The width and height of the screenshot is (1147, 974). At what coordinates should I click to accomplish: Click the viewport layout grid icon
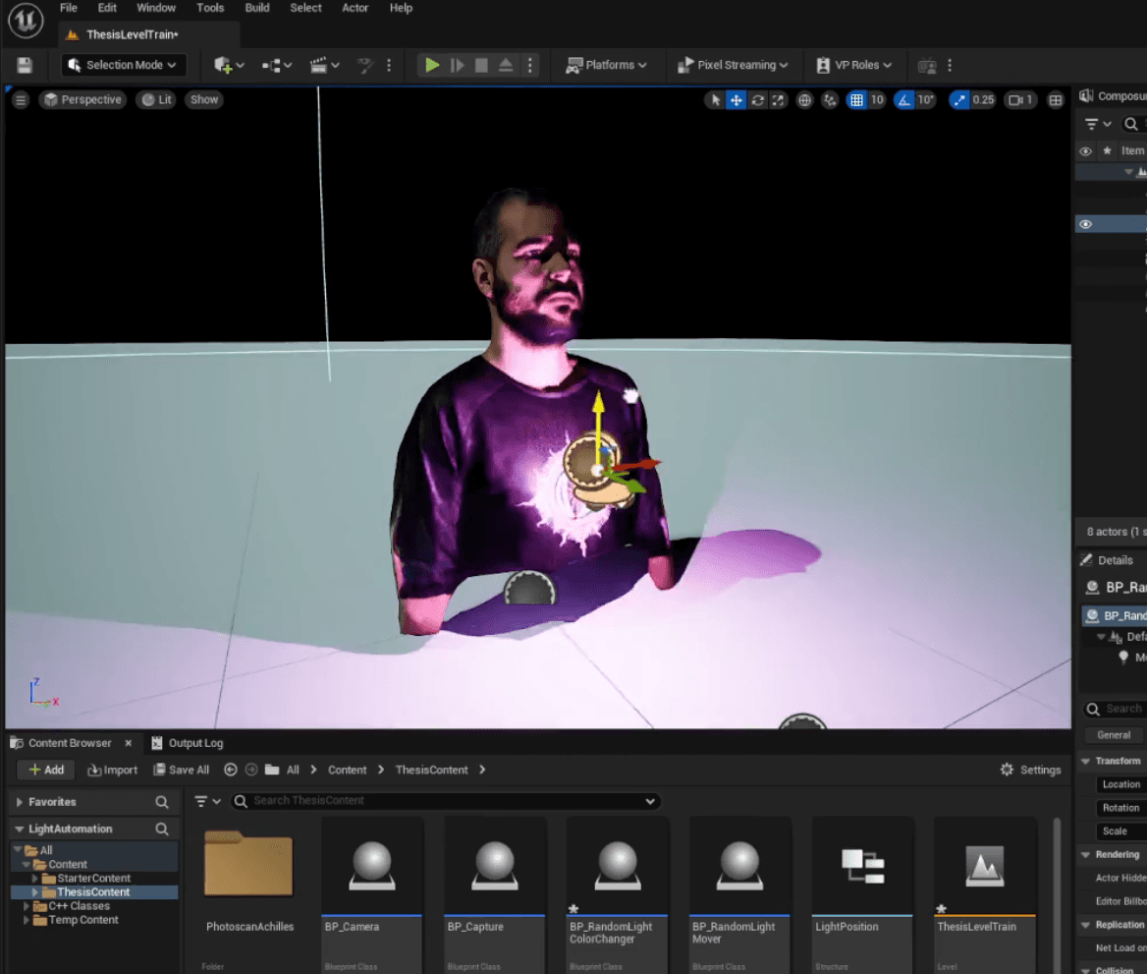click(1056, 100)
